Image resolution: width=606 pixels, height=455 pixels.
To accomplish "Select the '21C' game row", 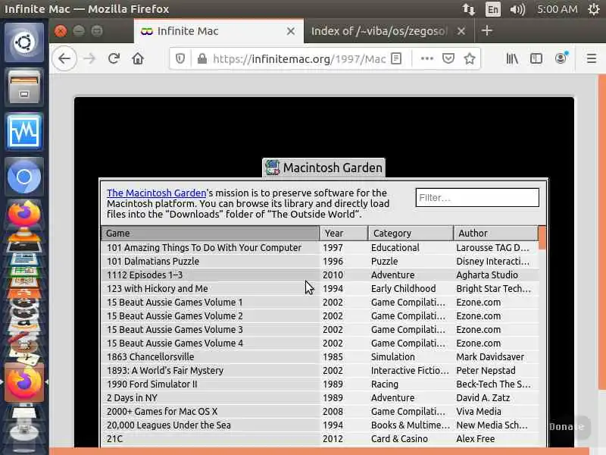I will (319, 439).
